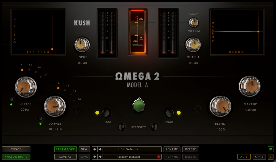Copy A to B with the arrow button
Viewport: 276px width, 162px height.
click(259, 157)
